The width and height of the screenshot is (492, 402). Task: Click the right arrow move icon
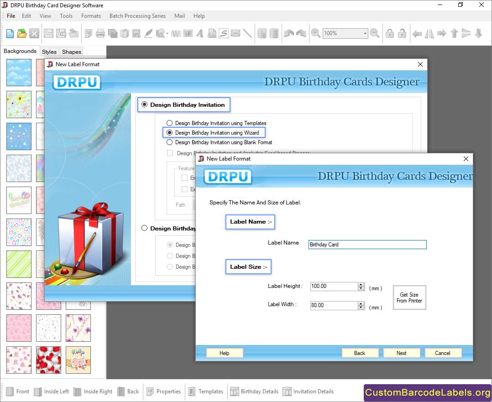pos(442,33)
